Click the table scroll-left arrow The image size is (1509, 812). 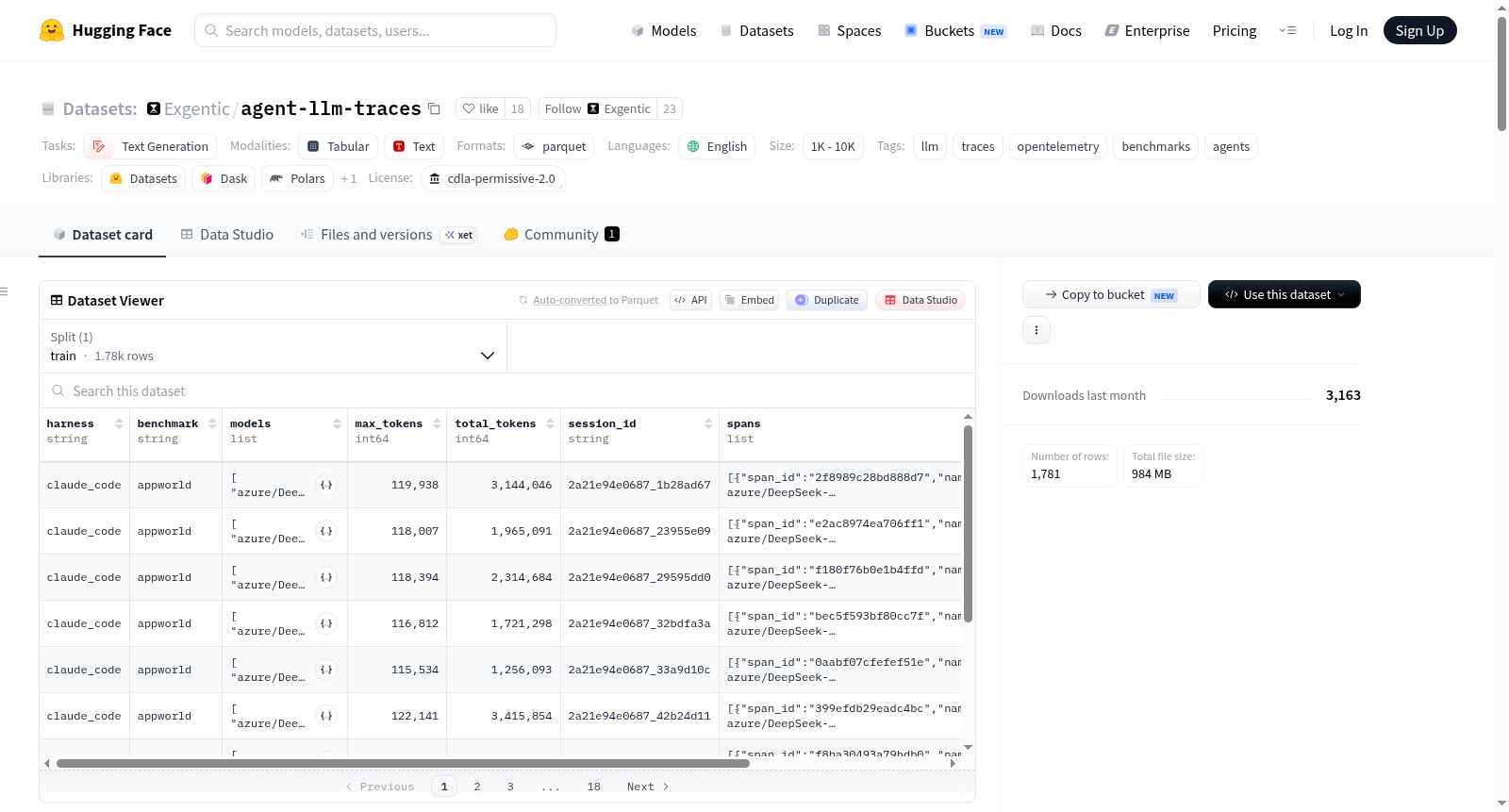tap(47, 763)
